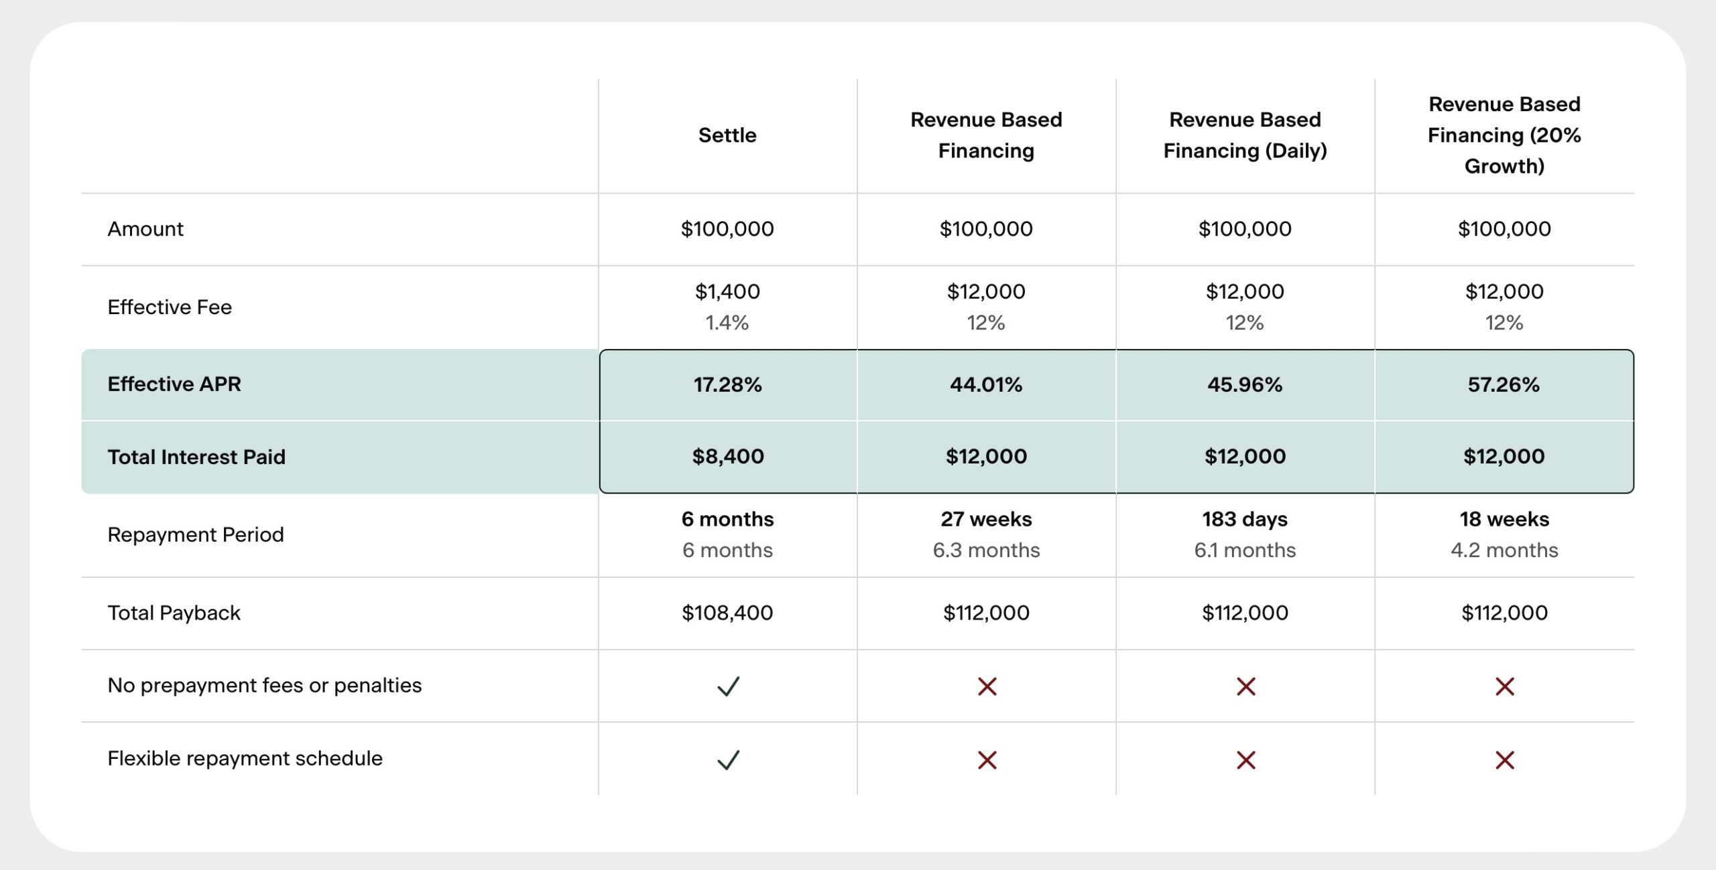Viewport: 1716px width, 870px height.
Task: Click the $8,400 total interest value
Action: (728, 457)
